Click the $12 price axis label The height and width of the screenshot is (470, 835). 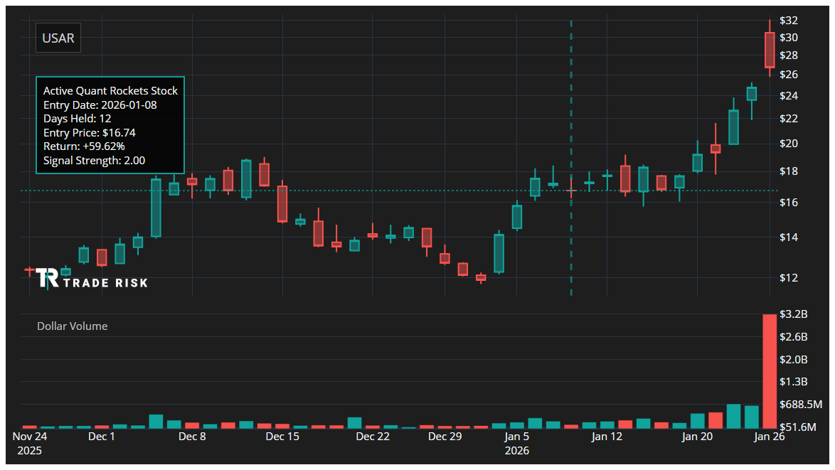point(789,278)
